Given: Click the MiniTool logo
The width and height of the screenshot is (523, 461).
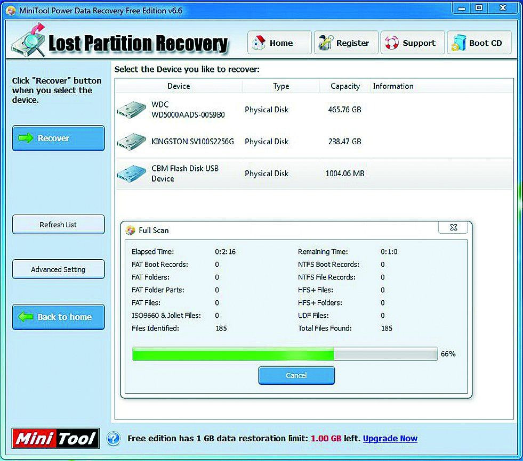Looking at the screenshot, I should pos(55,438).
